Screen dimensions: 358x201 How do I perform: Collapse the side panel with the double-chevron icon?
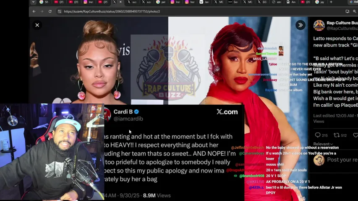[x=300, y=25]
